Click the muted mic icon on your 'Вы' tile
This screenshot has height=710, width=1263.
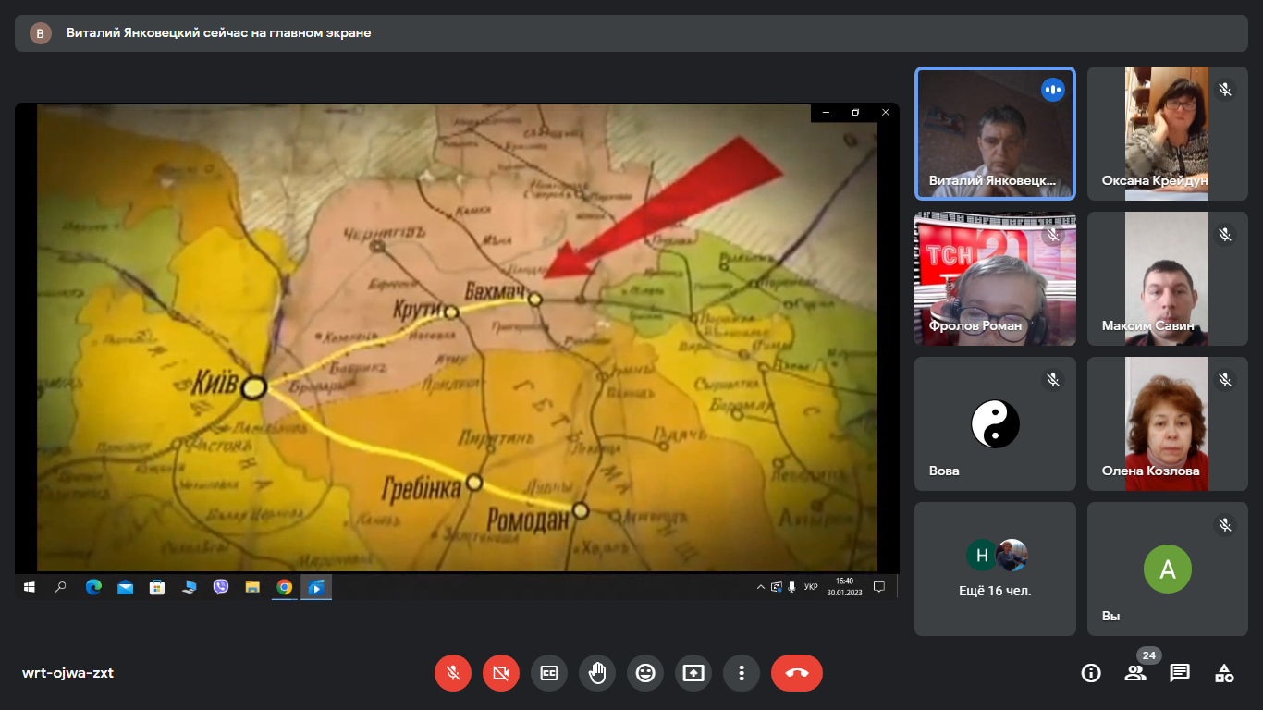pyautogui.click(x=1225, y=525)
